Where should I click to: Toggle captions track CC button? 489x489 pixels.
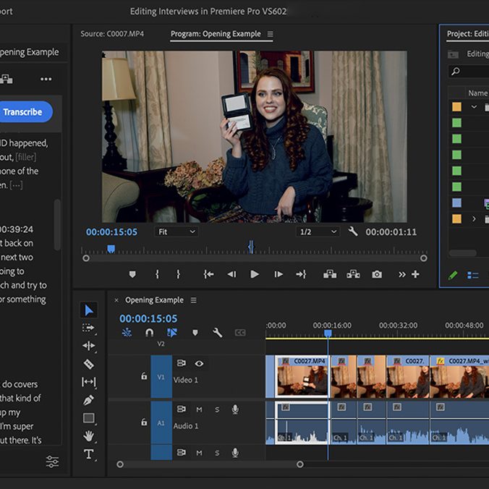240,333
